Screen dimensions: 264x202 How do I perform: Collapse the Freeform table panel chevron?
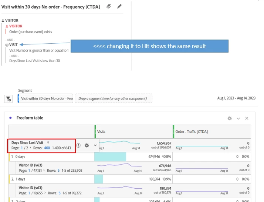click(238, 118)
